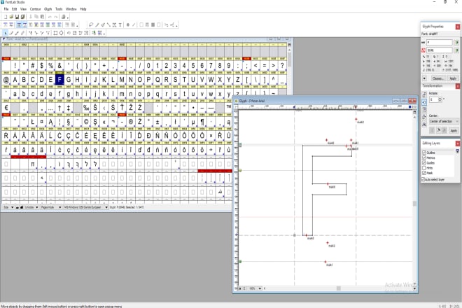Screen dimensions: 462x308
Task: Click the Glyph window horizontal scrollbar thumb
Action: [339, 288]
